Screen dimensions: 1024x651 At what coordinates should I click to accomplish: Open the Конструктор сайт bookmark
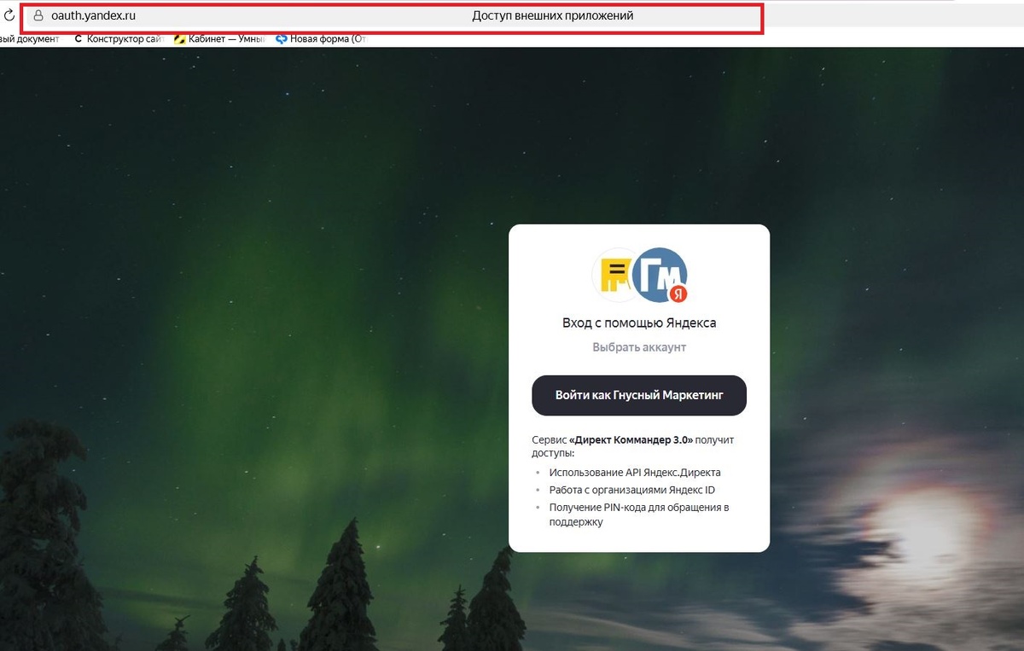click(x=118, y=38)
